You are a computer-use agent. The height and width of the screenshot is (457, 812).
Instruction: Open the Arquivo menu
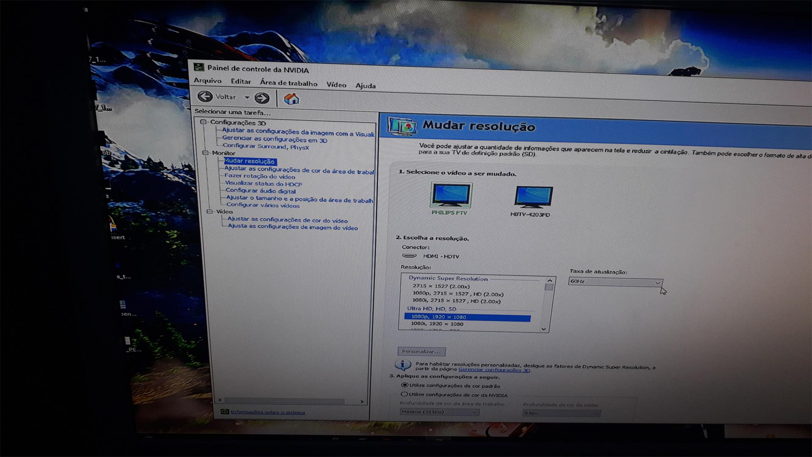point(208,80)
